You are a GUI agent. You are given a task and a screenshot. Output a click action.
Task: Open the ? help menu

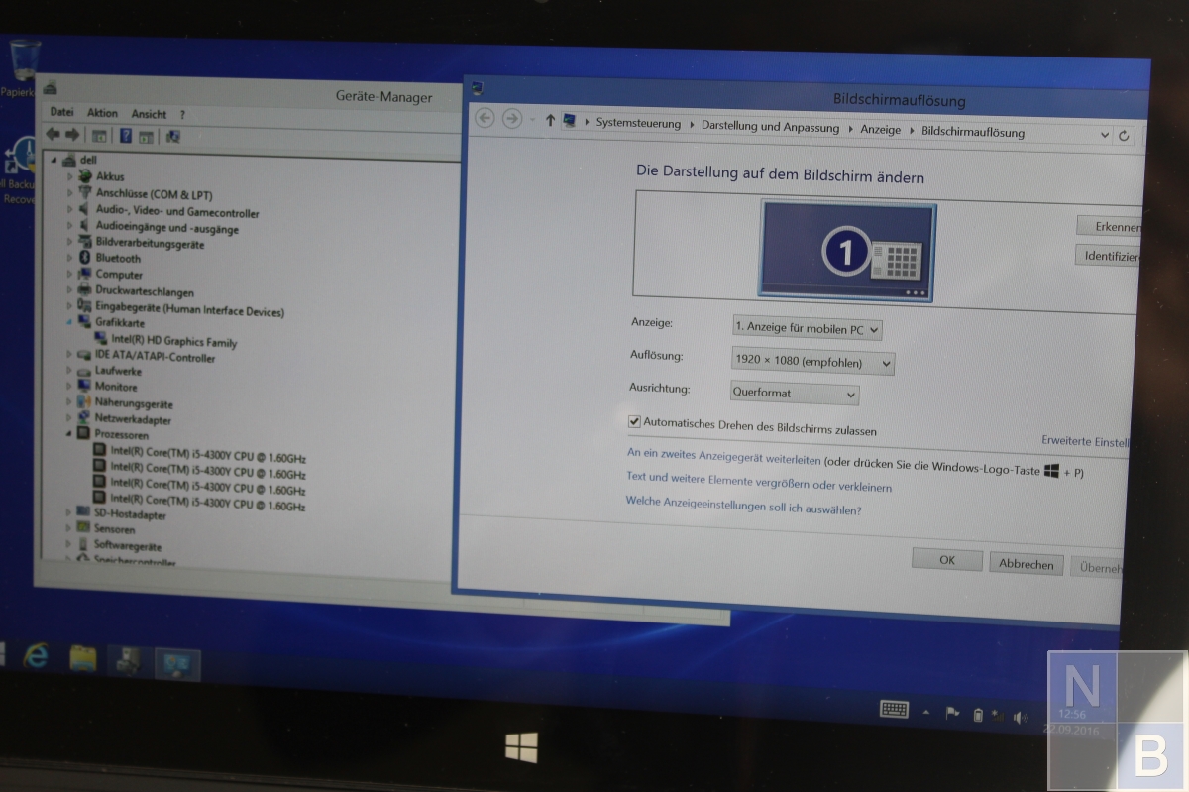pyautogui.click(x=182, y=115)
